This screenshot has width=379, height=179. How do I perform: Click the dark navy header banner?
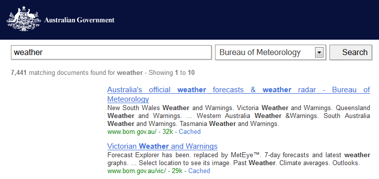click(189, 20)
